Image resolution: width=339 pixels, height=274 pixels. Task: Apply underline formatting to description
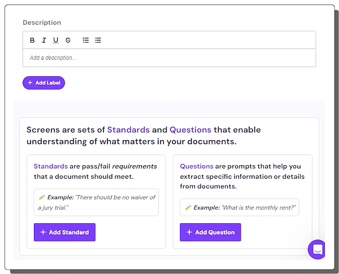55,40
